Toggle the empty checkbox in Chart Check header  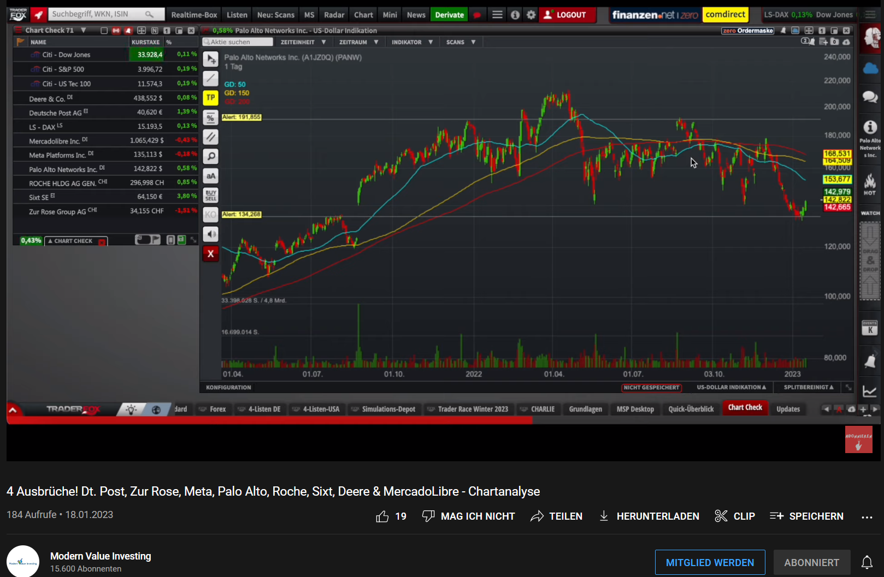coord(104,31)
